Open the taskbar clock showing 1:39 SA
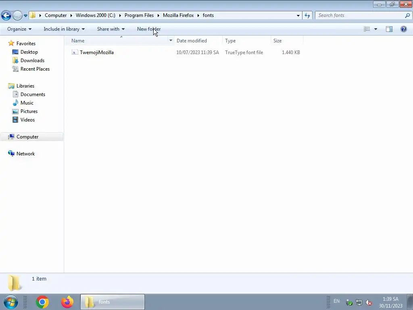 pos(390,302)
